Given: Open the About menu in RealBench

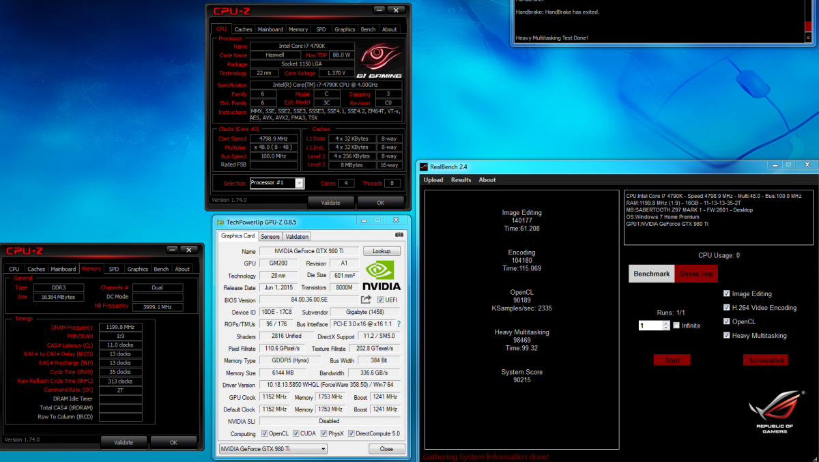Looking at the screenshot, I should click(x=487, y=180).
